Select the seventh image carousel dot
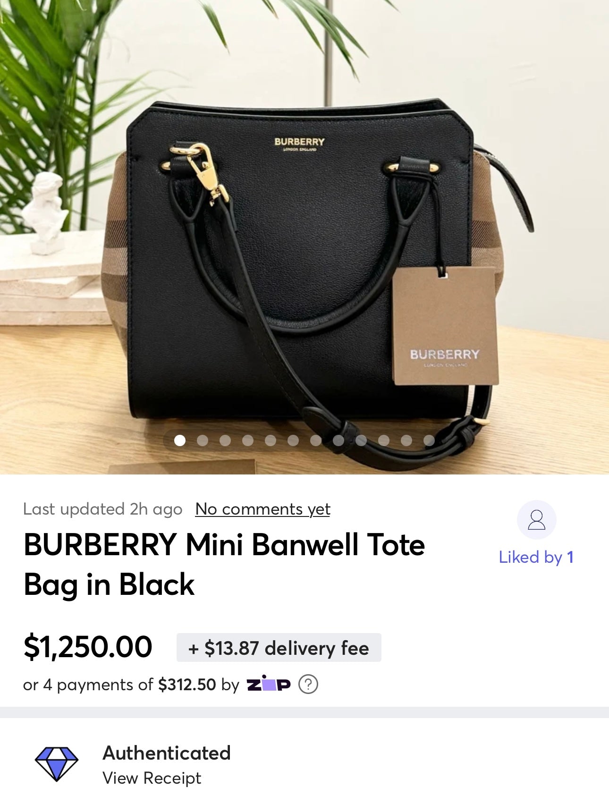 point(315,440)
